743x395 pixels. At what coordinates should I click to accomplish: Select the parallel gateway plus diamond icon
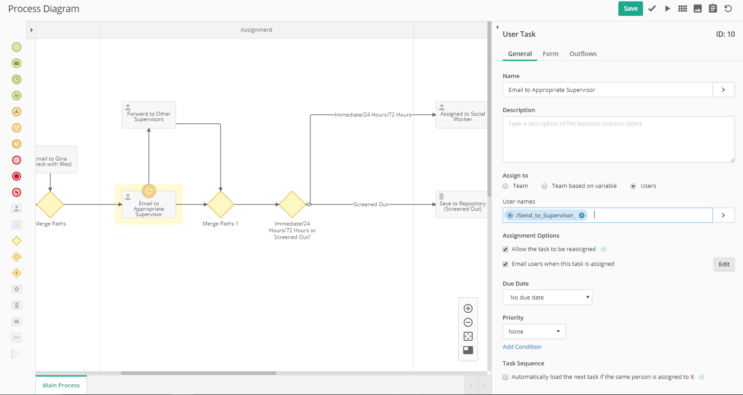pyautogui.click(x=17, y=273)
